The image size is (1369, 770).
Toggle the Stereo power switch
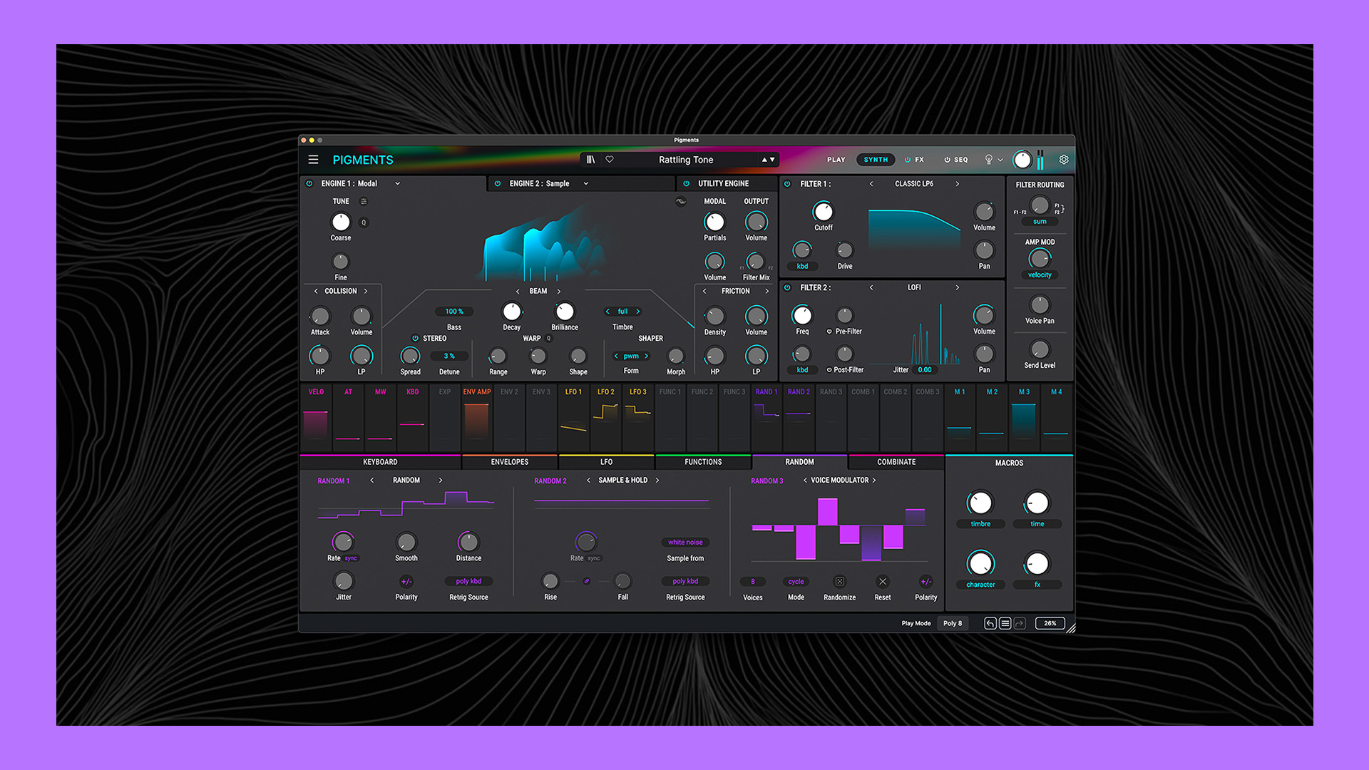415,339
